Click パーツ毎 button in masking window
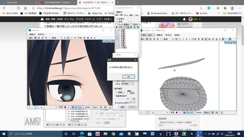 (126, 27)
